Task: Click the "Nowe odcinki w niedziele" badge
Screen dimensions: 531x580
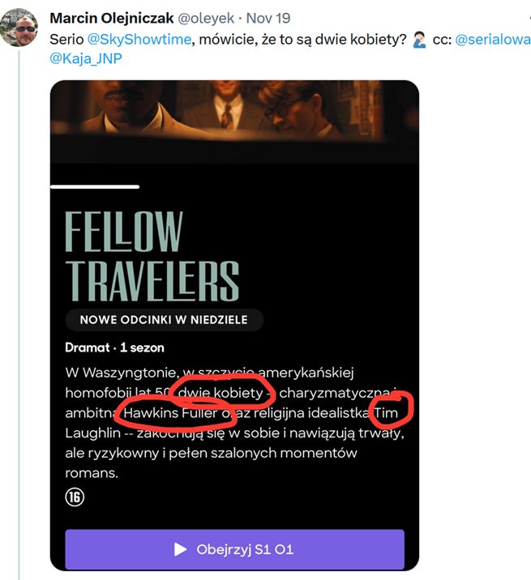Action: click(x=164, y=320)
